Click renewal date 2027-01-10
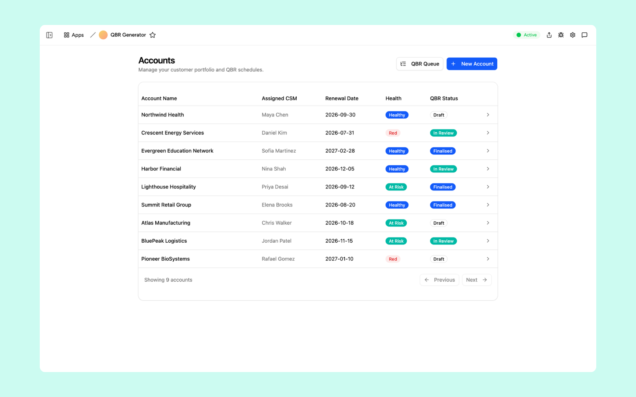Viewport: 636px width, 397px height. 339,259
